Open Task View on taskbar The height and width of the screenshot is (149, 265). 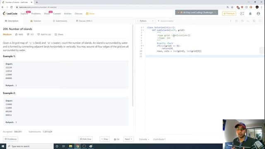point(64,146)
